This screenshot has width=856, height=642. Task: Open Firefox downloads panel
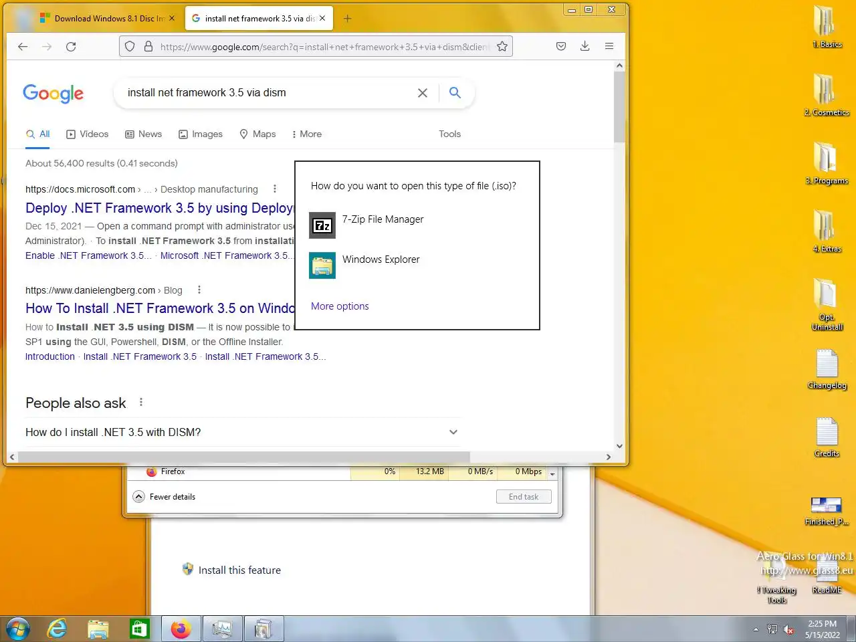pyautogui.click(x=584, y=46)
